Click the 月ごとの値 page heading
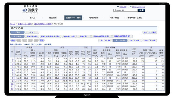The image size is (174, 98). tap(17, 28)
